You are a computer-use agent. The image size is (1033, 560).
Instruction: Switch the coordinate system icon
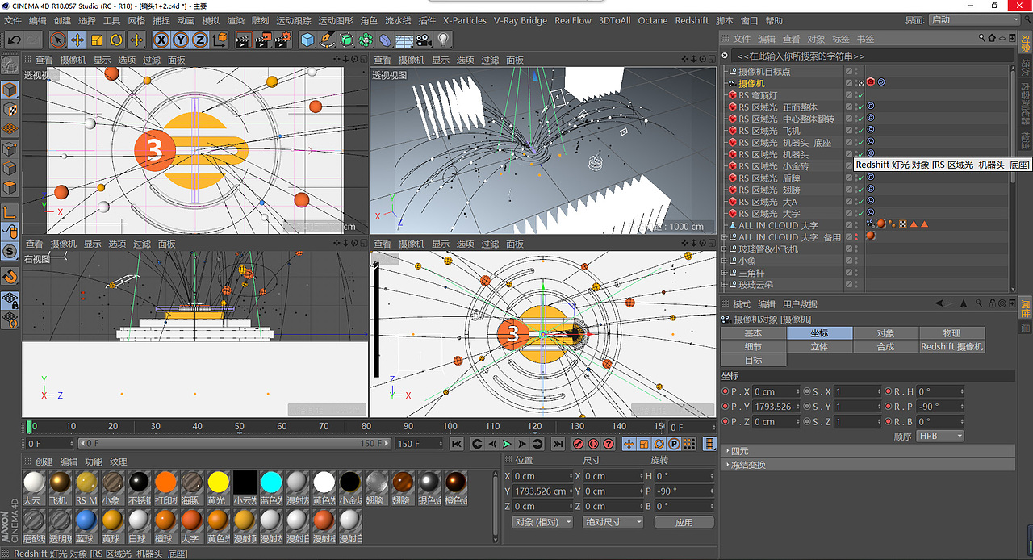(x=219, y=40)
